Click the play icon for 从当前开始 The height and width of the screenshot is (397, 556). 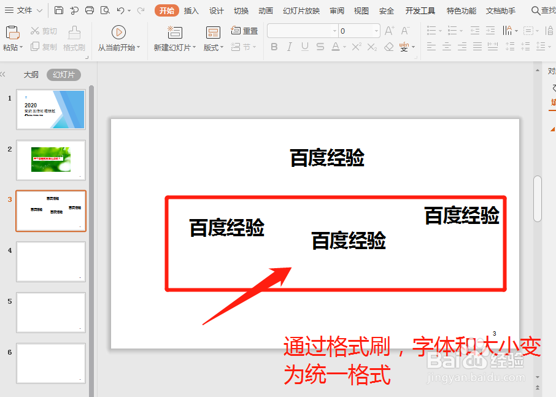118,33
